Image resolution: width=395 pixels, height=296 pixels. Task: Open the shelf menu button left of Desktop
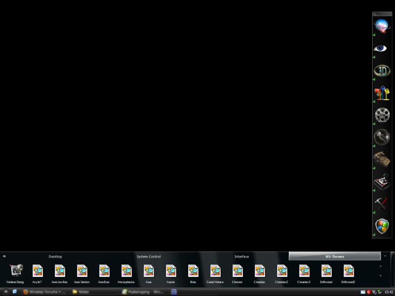click(4, 257)
